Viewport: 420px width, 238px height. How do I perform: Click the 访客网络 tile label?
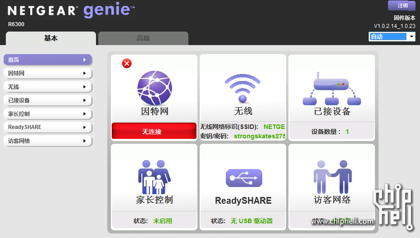point(332,200)
